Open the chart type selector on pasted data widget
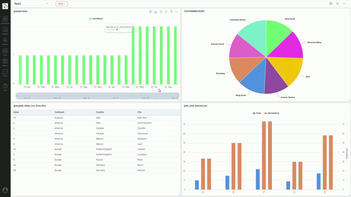 (155, 11)
